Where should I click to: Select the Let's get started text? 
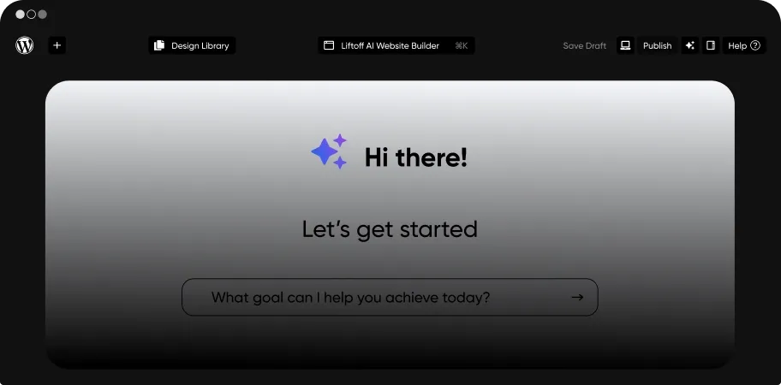(390, 229)
